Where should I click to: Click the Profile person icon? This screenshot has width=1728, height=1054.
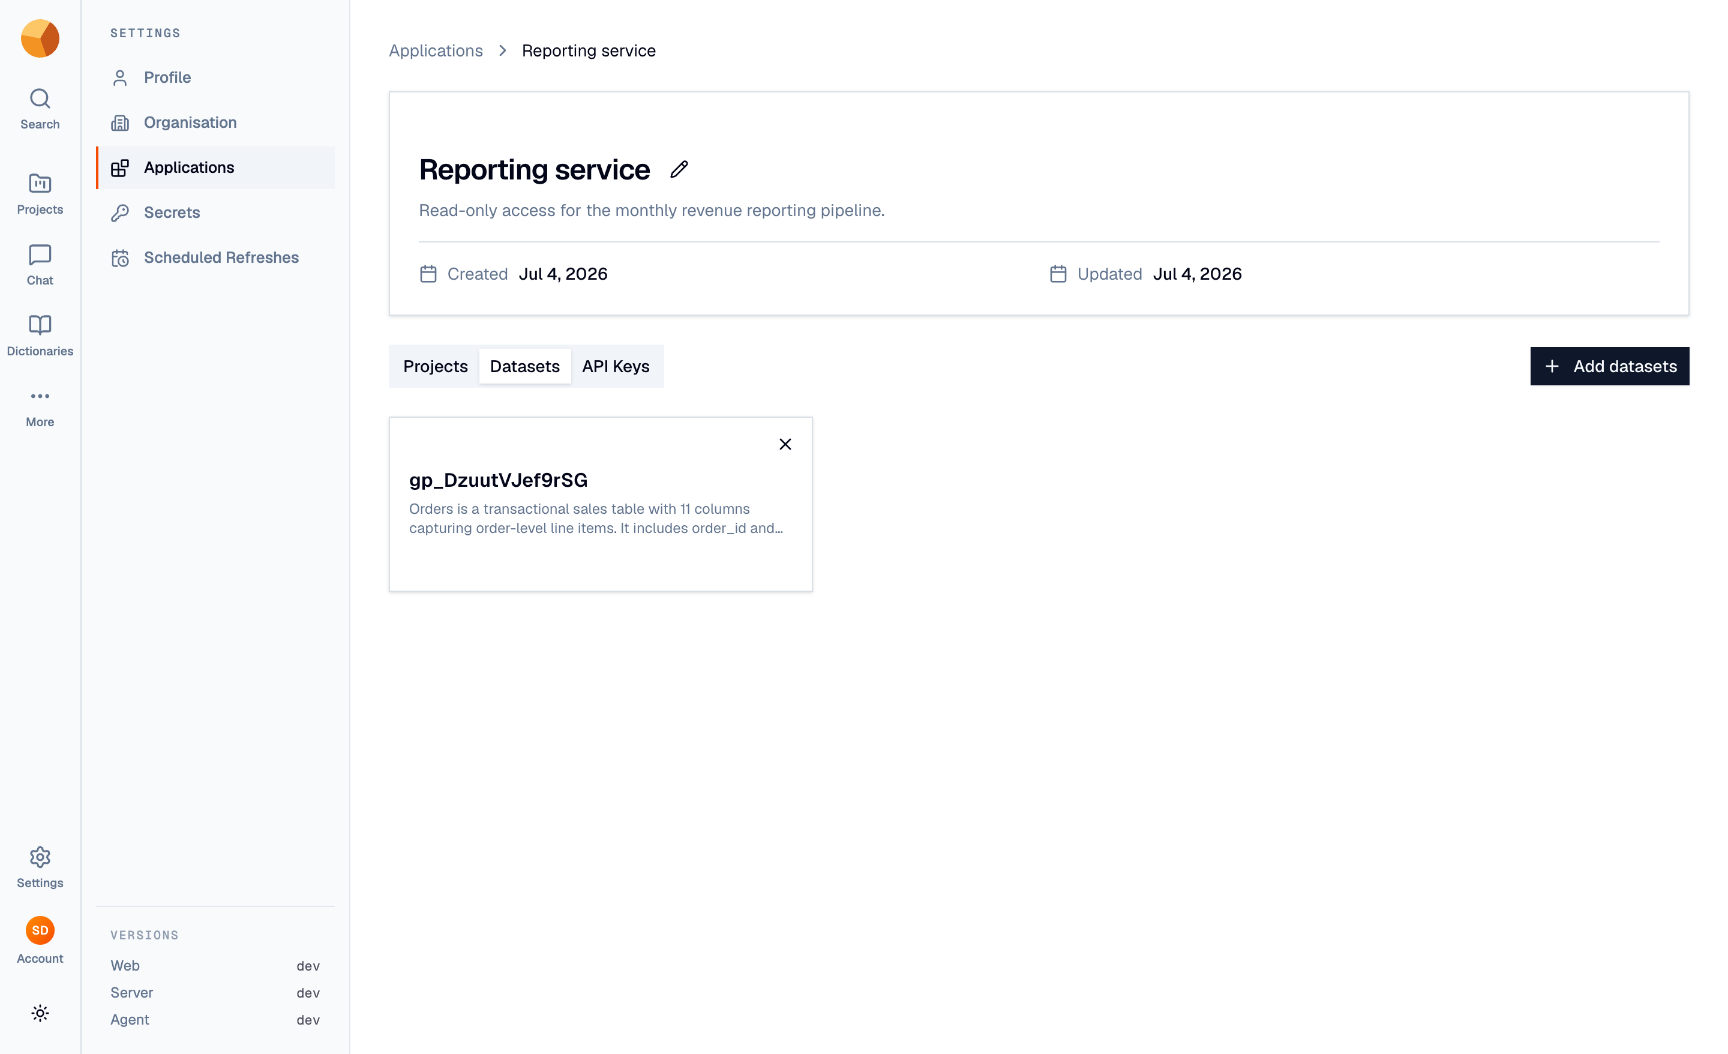point(120,77)
